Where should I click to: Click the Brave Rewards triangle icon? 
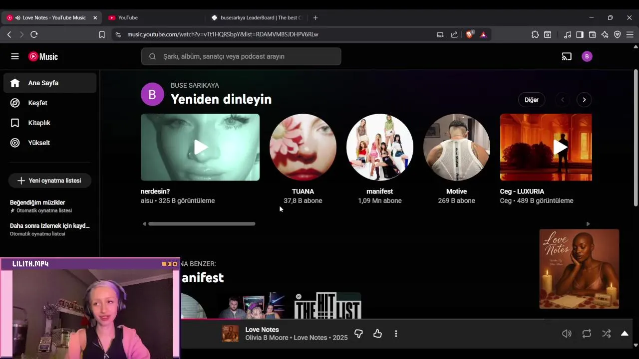click(x=483, y=34)
